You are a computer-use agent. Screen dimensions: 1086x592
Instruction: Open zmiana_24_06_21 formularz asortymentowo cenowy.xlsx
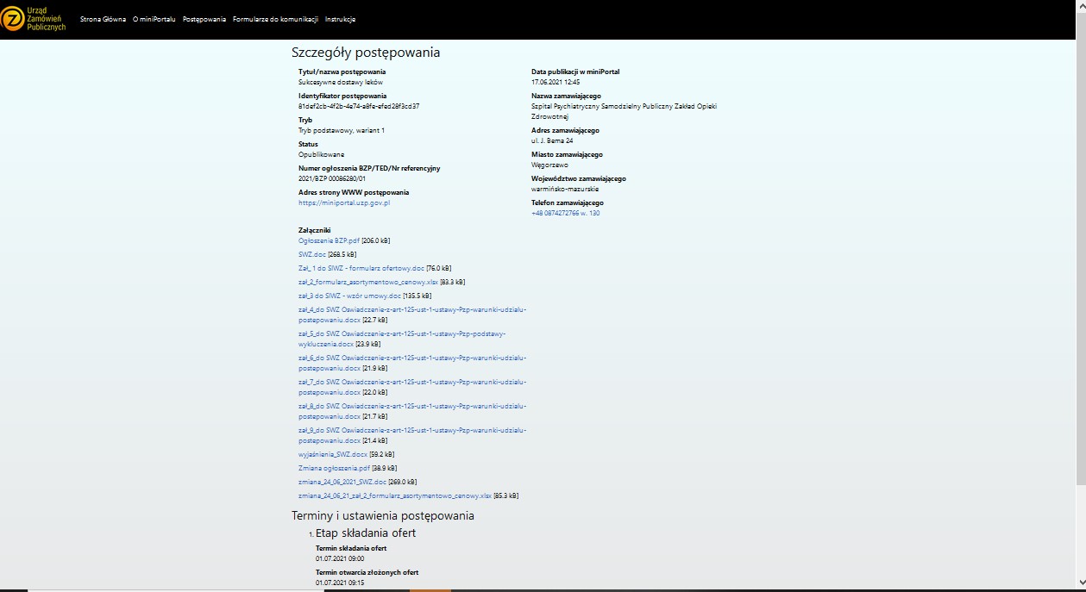[x=394, y=495]
